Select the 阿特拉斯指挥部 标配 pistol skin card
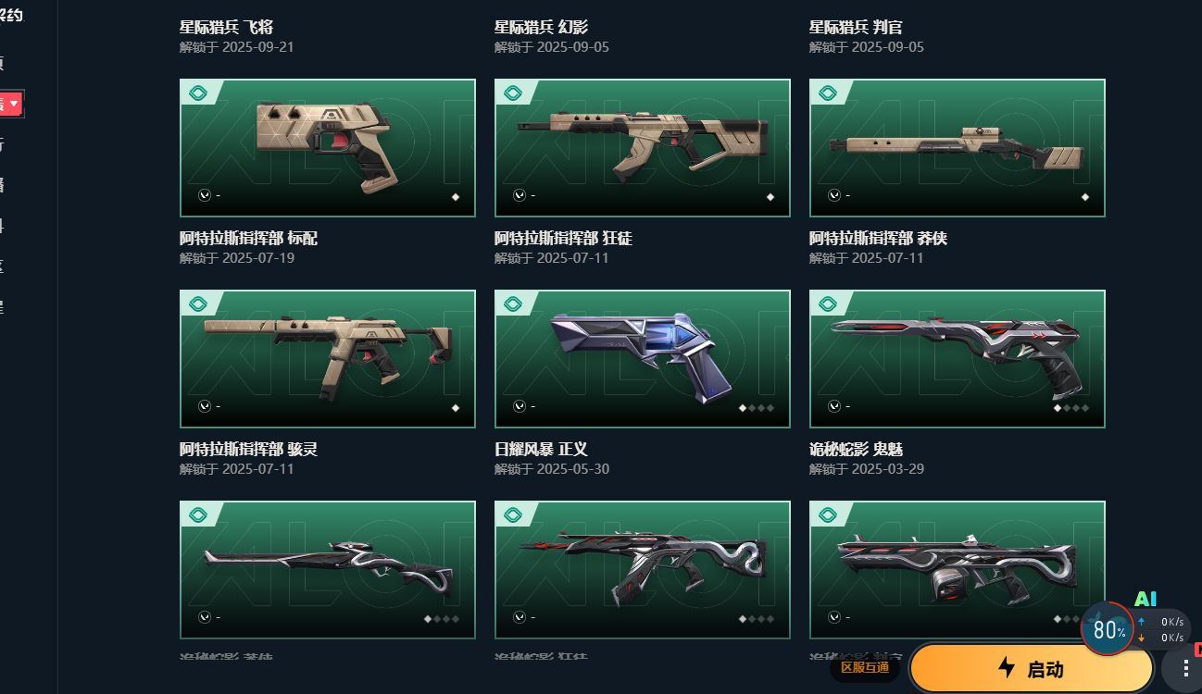The width and height of the screenshot is (1202, 694). pyautogui.click(x=327, y=148)
